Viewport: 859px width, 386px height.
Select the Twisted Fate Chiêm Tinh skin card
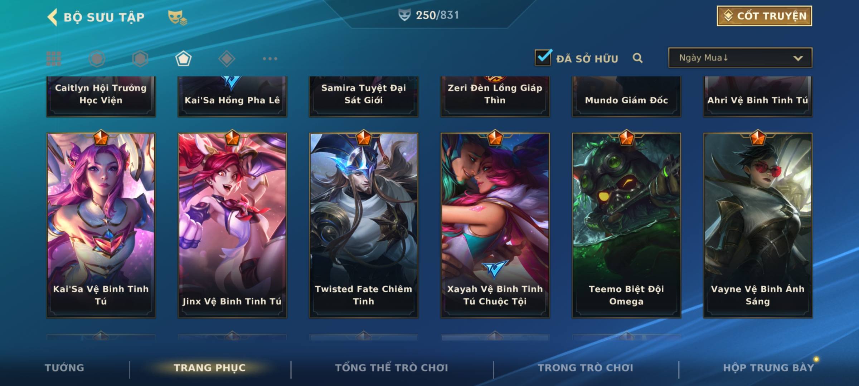click(364, 225)
